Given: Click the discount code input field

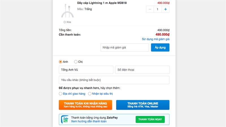Looking at the screenshot, I should tap(125, 47).
